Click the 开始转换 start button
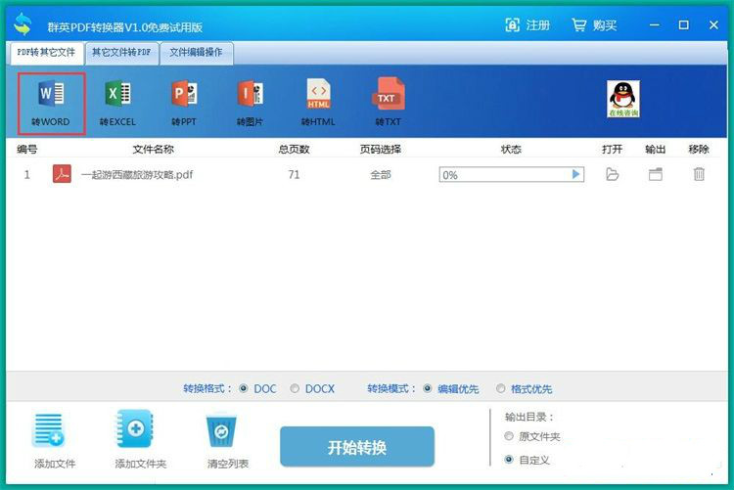The image size is (734, 490). pos(357,447)
